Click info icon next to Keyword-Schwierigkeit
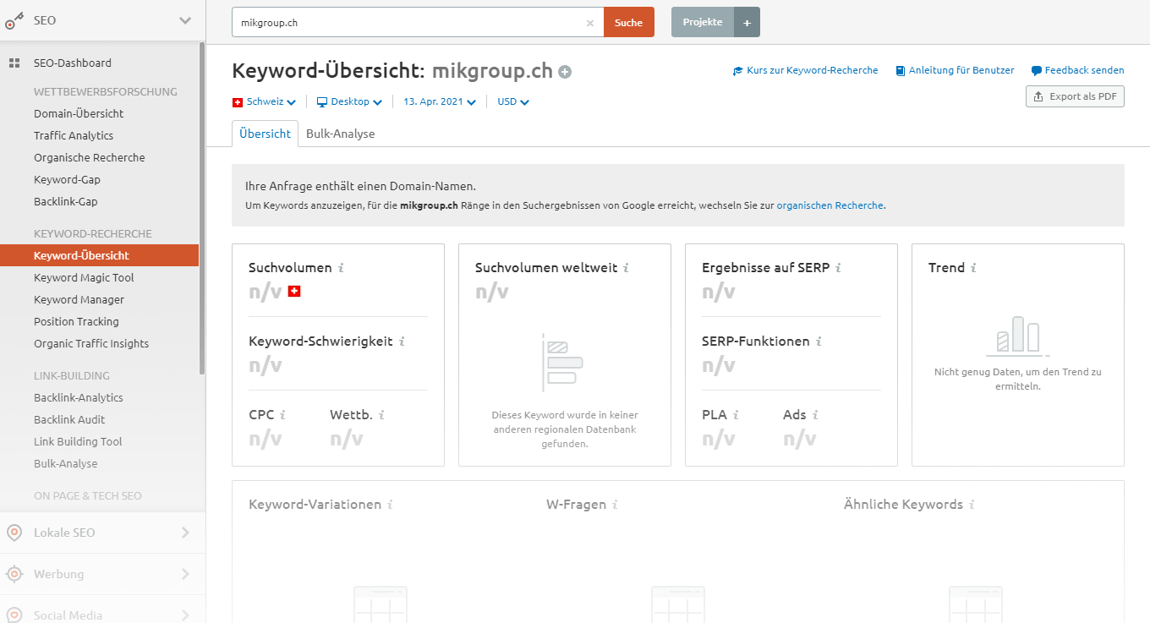This screenshot has width=1150, height=623. click(x=402, y=342)
